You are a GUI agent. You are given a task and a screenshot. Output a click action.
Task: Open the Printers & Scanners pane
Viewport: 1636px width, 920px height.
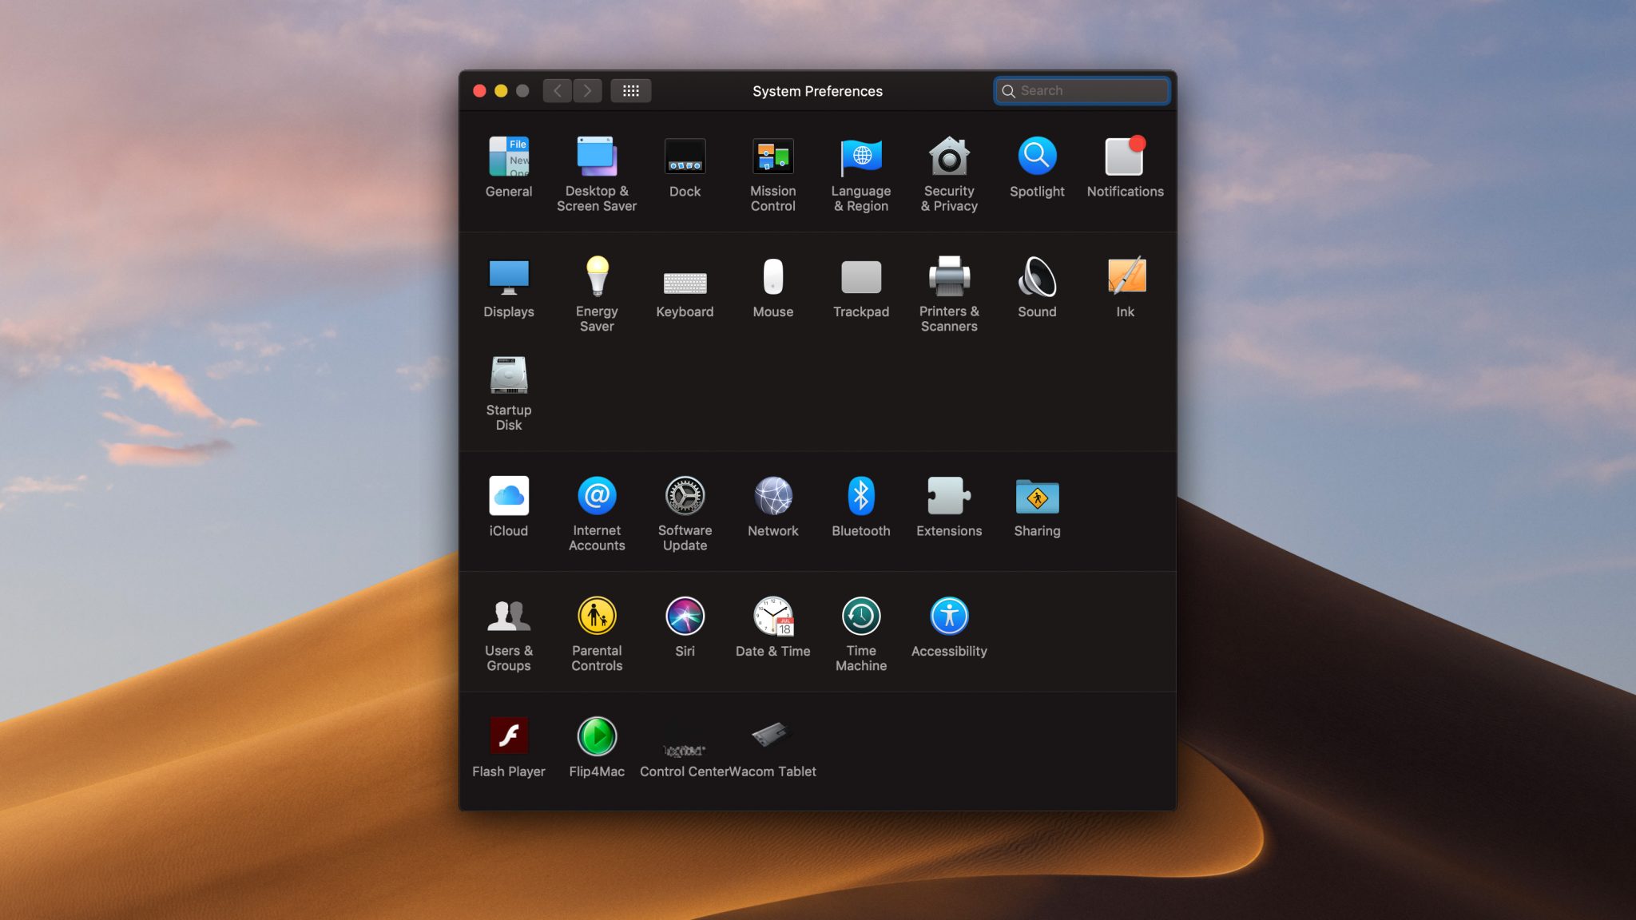click(948, 277)
